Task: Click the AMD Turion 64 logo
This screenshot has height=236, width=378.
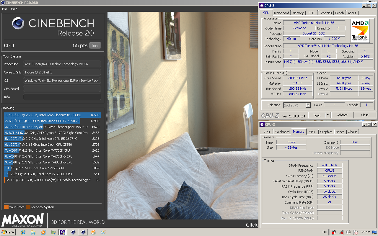Action: tap(361, 31)
